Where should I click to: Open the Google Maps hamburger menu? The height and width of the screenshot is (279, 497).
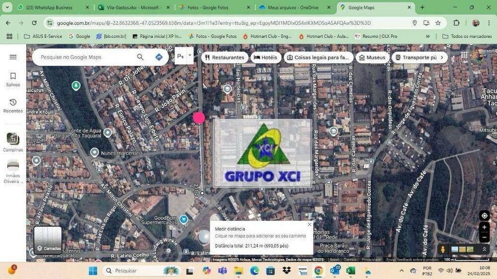[13, 57]
